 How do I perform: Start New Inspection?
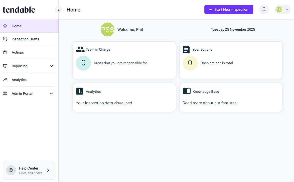coord(229,9)
